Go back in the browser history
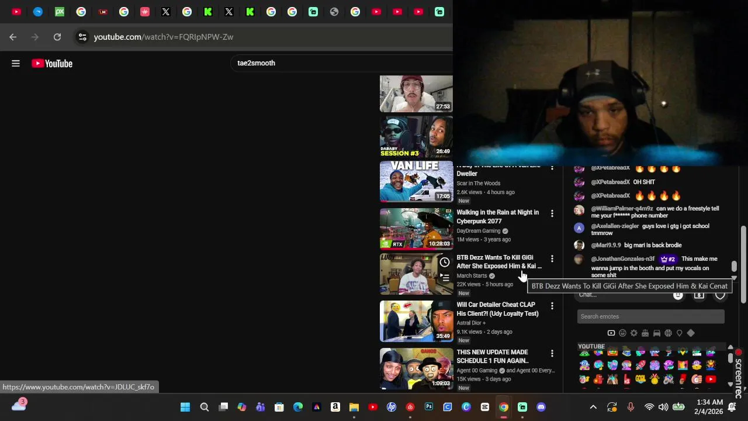The width and height of the screenshot is (748, 421). [x=13, y=37]
